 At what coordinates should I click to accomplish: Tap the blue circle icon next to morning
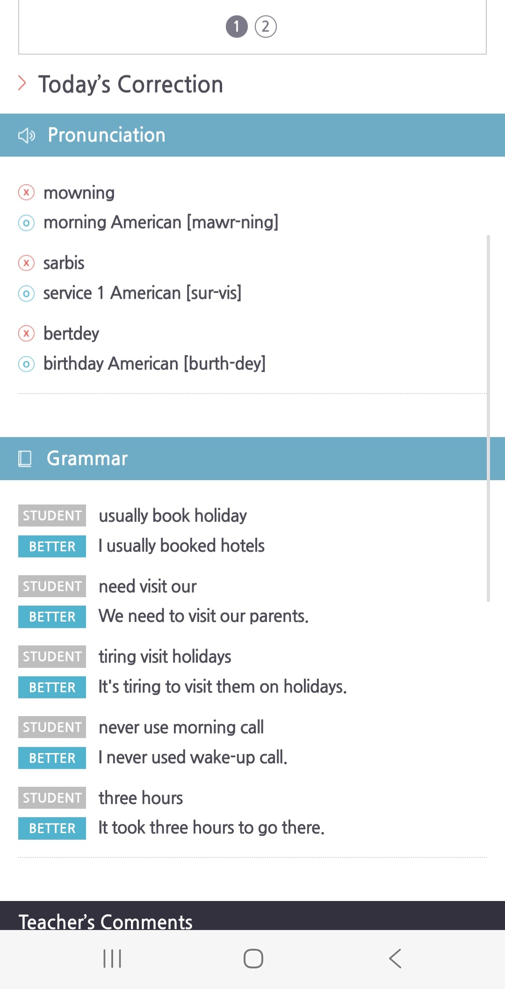click(26, 223)
